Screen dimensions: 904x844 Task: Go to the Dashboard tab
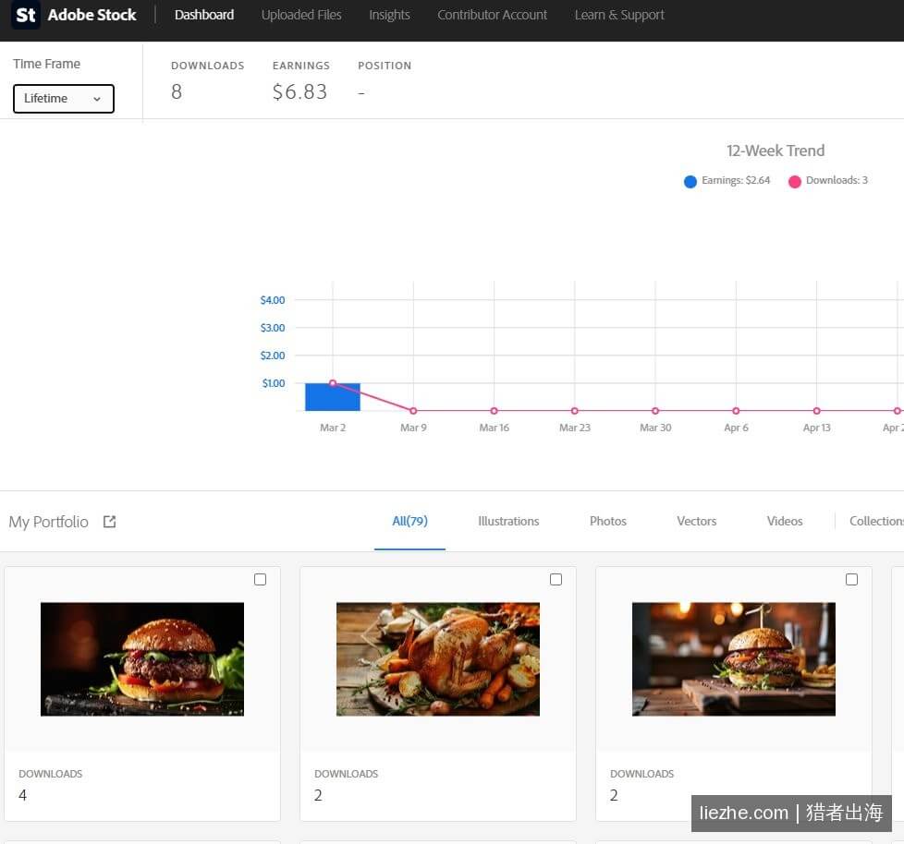[204, 15]
